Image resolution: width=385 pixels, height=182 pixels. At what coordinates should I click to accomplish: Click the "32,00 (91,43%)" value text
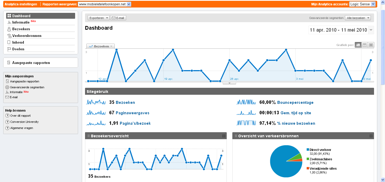click(320, 154)
